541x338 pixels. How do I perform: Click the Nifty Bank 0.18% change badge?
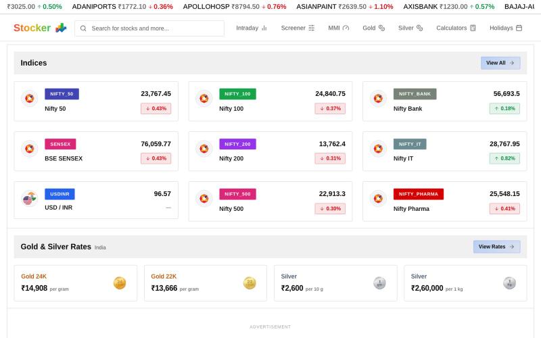coord(504,109)
